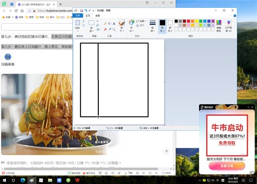Collapse the Paint ribbon with chevron

[x=230, y=16]
